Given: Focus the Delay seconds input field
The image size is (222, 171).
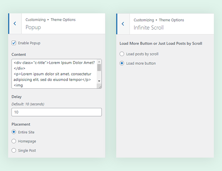Looking at the screenshot, I should pos(57,112).
